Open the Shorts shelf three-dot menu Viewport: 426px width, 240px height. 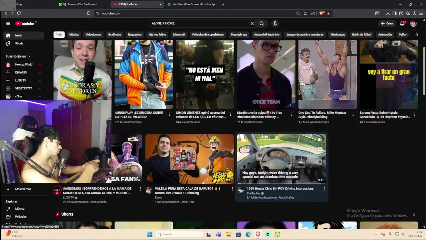pos(414,214)
